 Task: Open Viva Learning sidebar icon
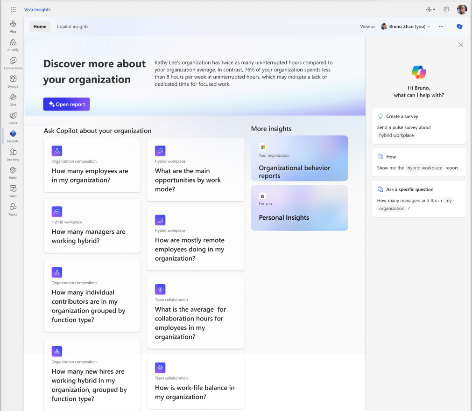click(13, 154)
